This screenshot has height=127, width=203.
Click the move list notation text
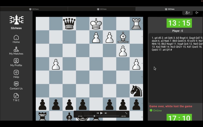177,44
